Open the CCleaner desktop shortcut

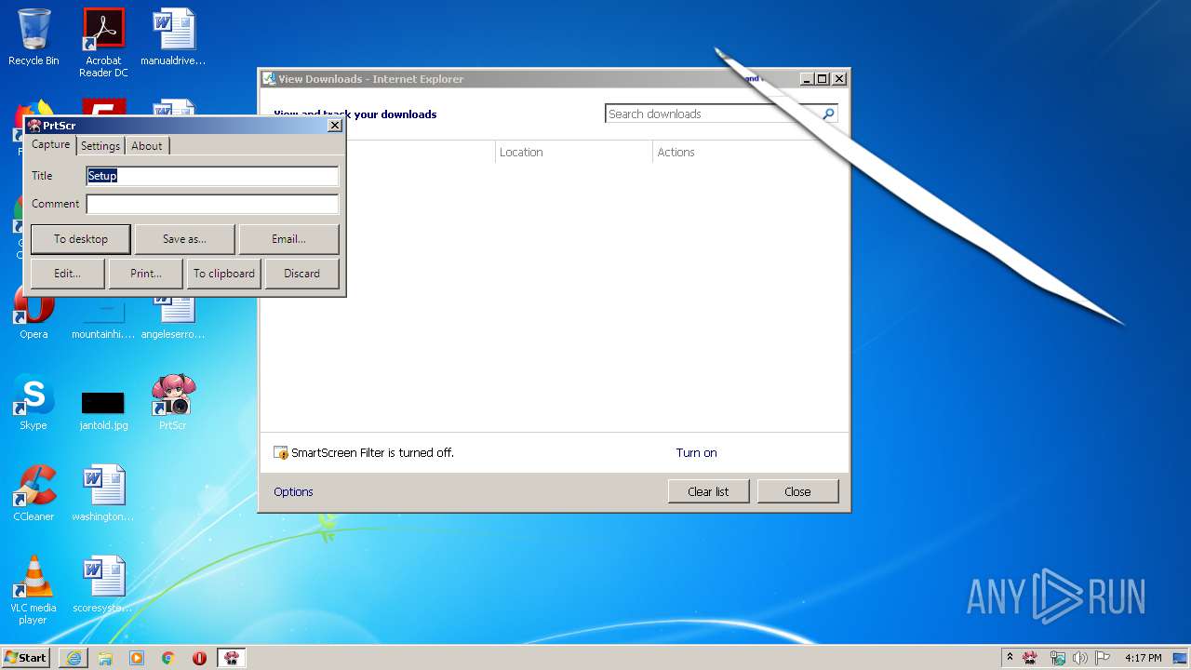click(x=33, y=493)
